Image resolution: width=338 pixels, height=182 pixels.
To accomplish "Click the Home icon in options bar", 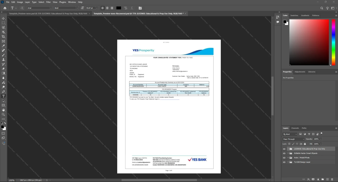I will point(5,8).
